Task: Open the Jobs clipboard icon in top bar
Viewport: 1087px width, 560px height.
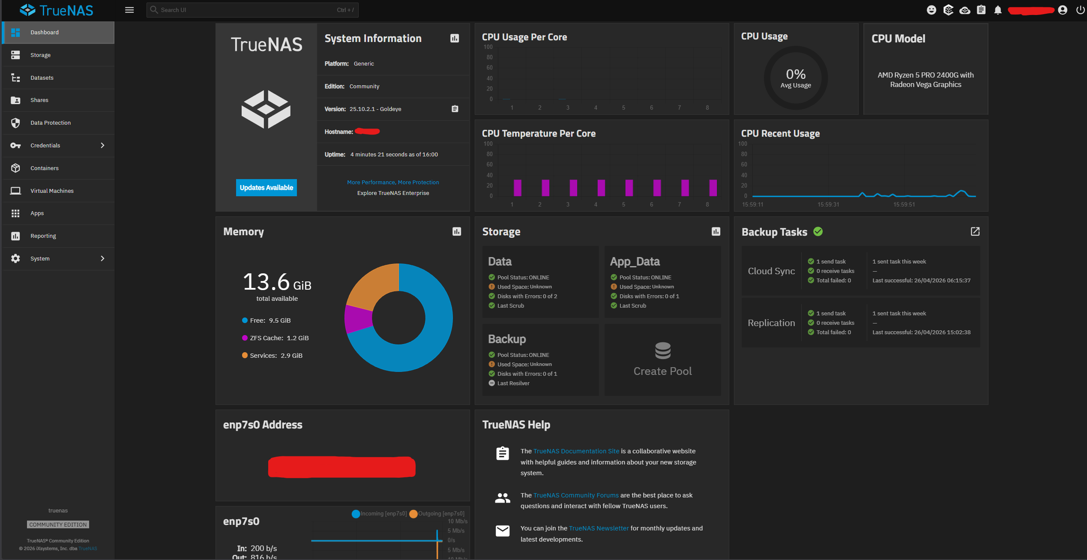Action: [x=981, y=10]
